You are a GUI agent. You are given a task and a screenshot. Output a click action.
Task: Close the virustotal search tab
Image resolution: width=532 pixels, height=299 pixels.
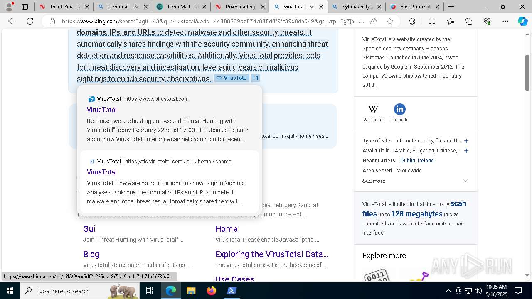click(321, 7)
